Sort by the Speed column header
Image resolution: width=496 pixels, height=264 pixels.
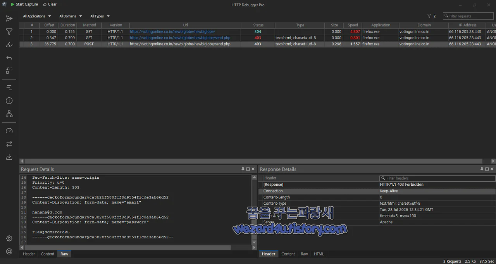pos(353,25)
